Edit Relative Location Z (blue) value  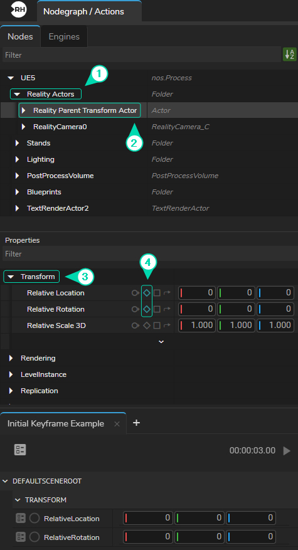point(275,293)
